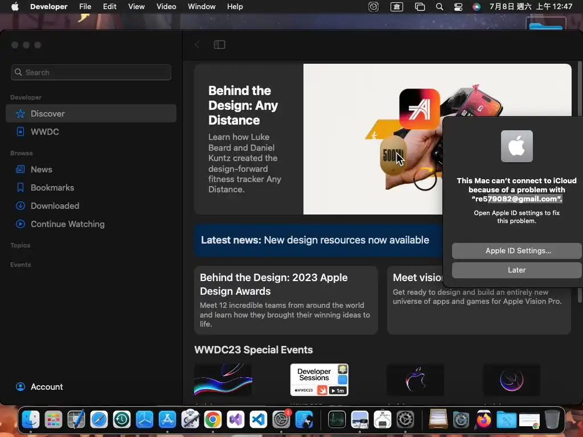Open the Discover section in sidebar
This screenshot has width=583, height=437.
coord(91,113)
